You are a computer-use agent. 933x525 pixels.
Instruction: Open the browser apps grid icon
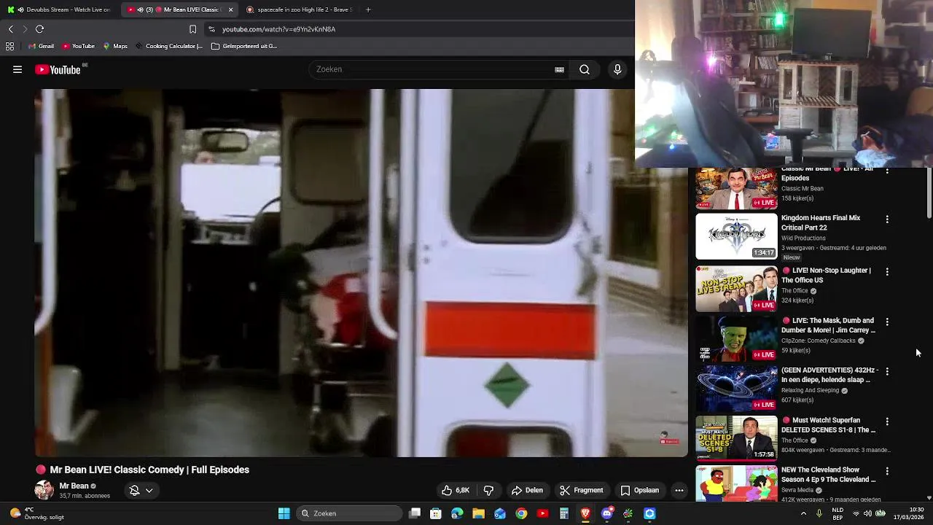[x=9, y=46]
